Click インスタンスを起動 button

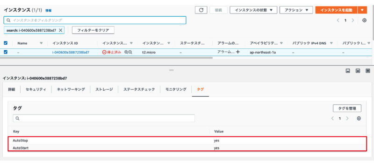click(336, 10)
